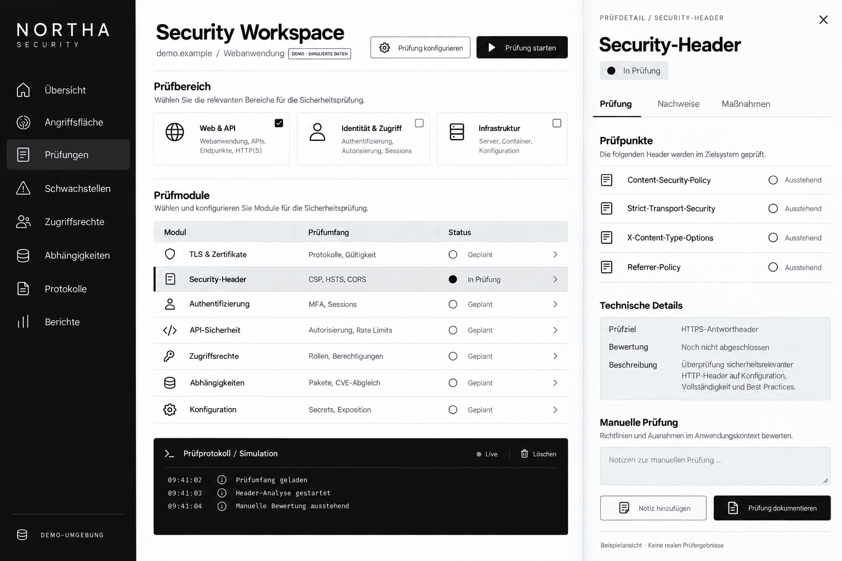Image resolution: width=842 pixels, height=561 pixels.
Task: Click the Protokolle document icon in sidebar
Action: [x=23, y=289]
